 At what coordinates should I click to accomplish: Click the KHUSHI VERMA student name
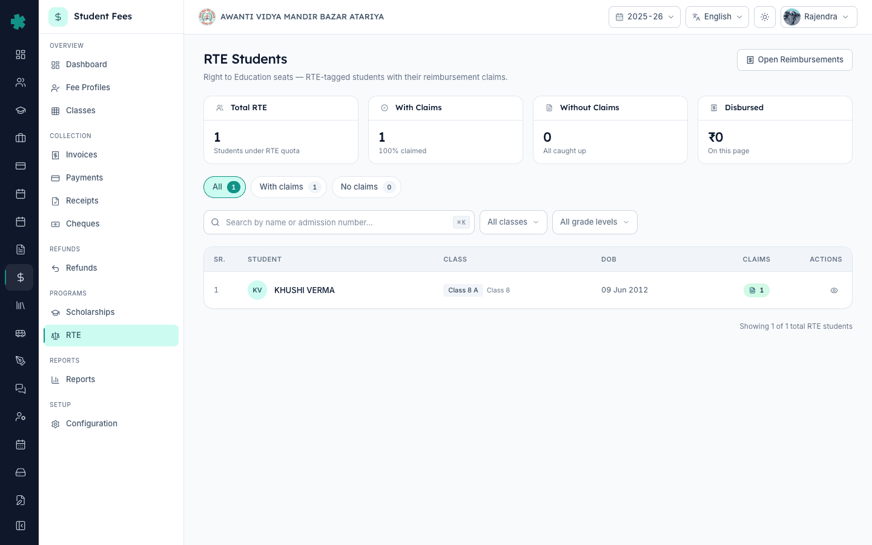(305, 291)
